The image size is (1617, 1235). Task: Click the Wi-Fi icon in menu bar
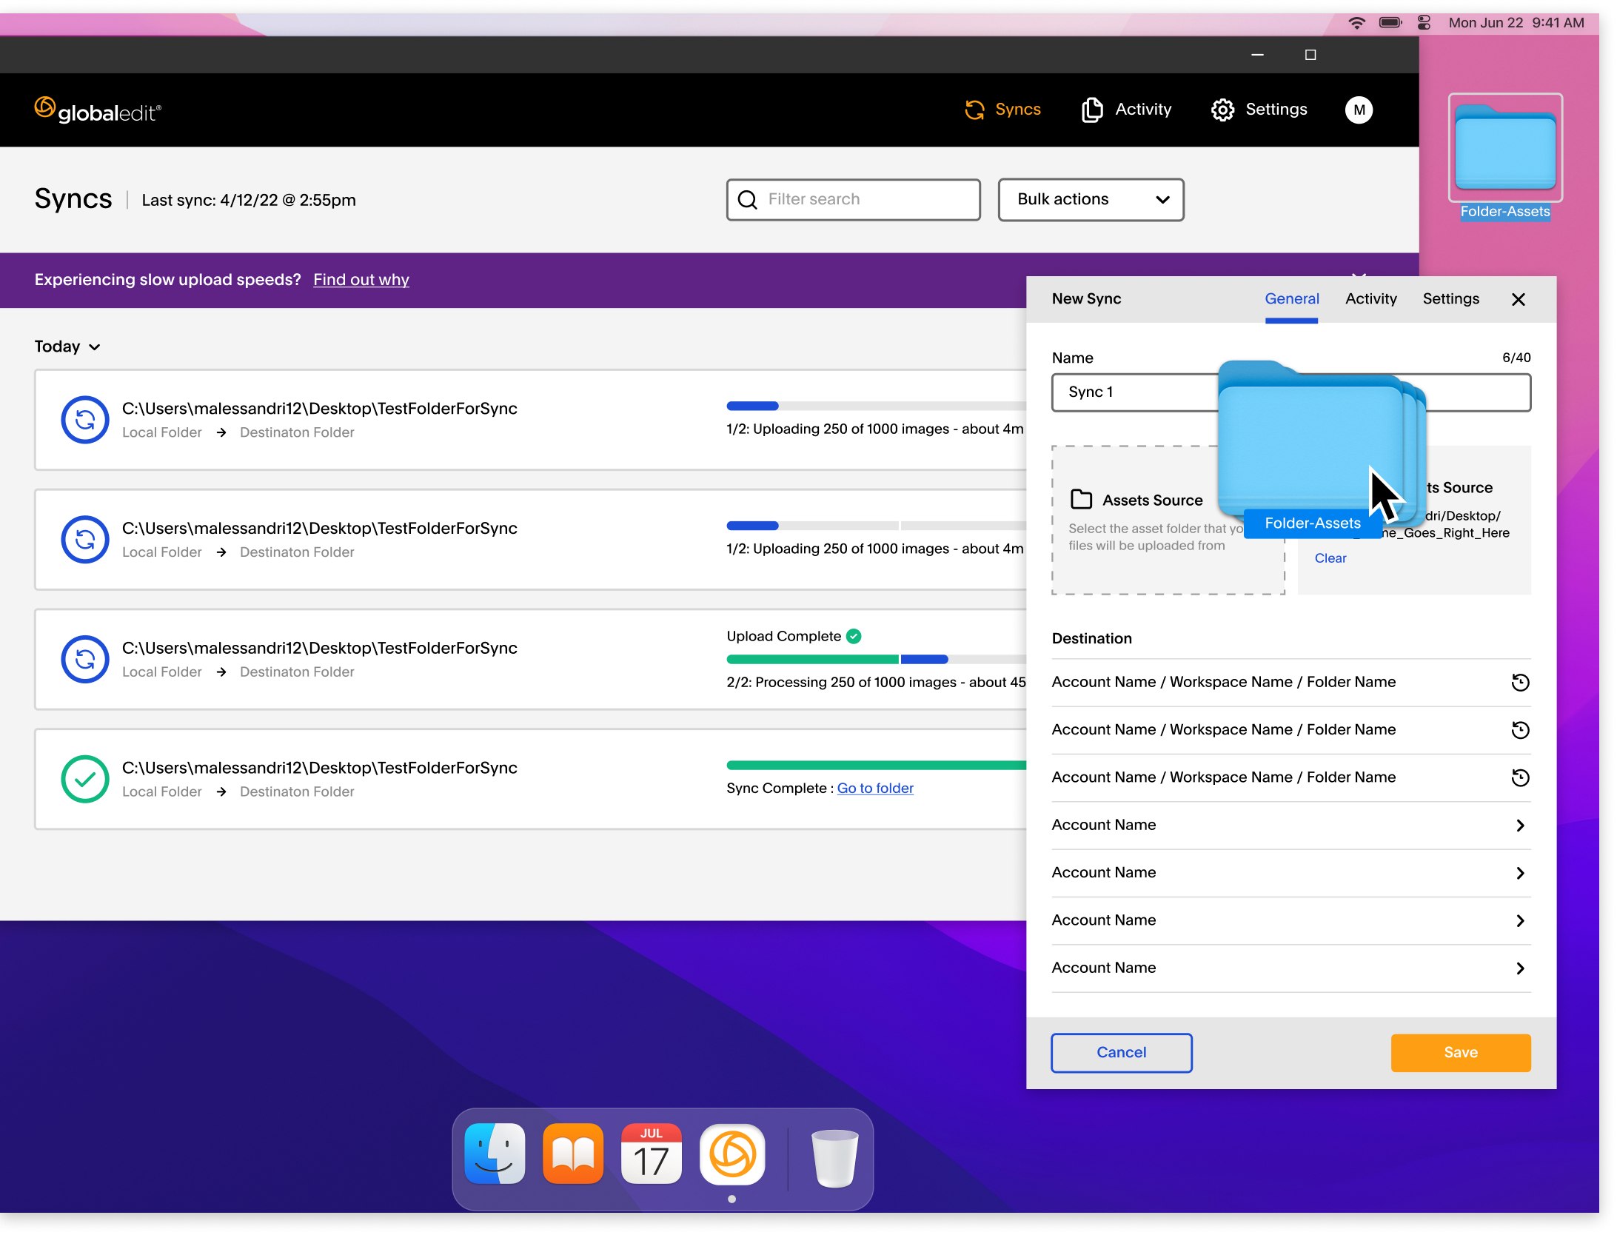tap(1356, 23)
